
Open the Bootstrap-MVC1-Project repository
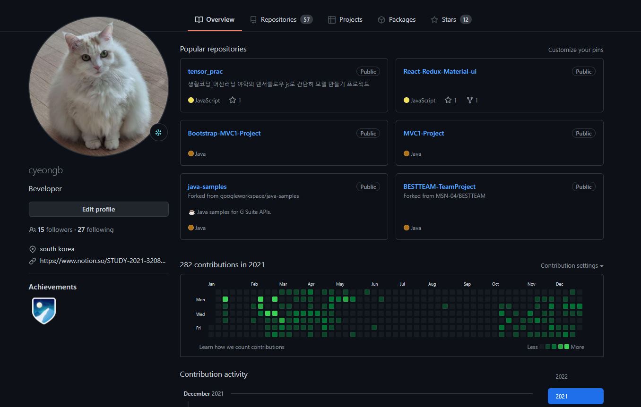pos(224,133)
